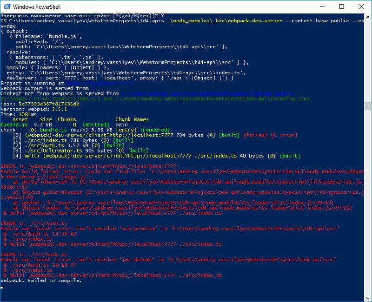Click the 'module: { loaders: [ [Object] ] }' line
Screen dimensions: 372x302
[x=58, y=67]
